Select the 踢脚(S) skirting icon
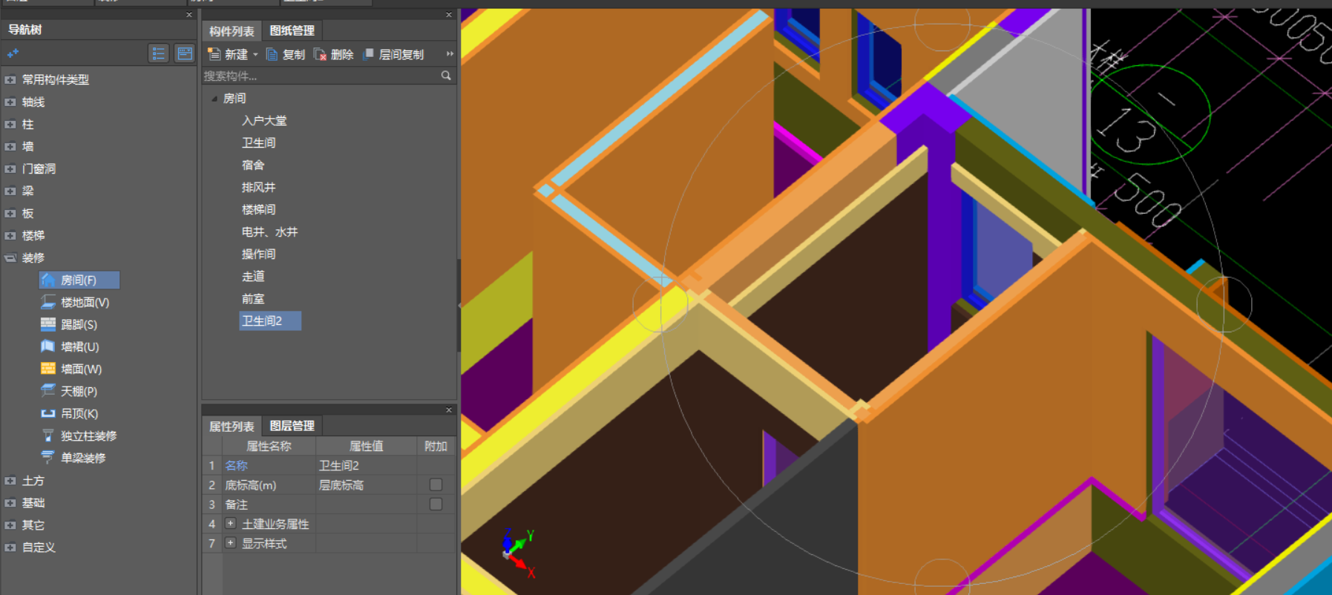Image resolution: width=1332 pixels, height=595 pixels. coord(48,325)
